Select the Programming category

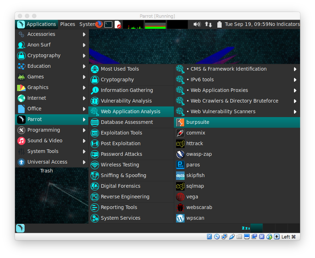pyautogui.click(x=52, y=130)
